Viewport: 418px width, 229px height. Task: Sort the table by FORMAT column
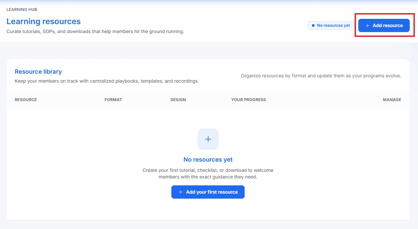pyautogui.click(x=113, y=99)
